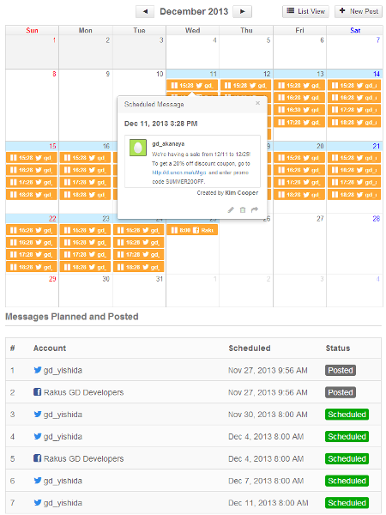Click Twitter icon in table row 4

38,436
